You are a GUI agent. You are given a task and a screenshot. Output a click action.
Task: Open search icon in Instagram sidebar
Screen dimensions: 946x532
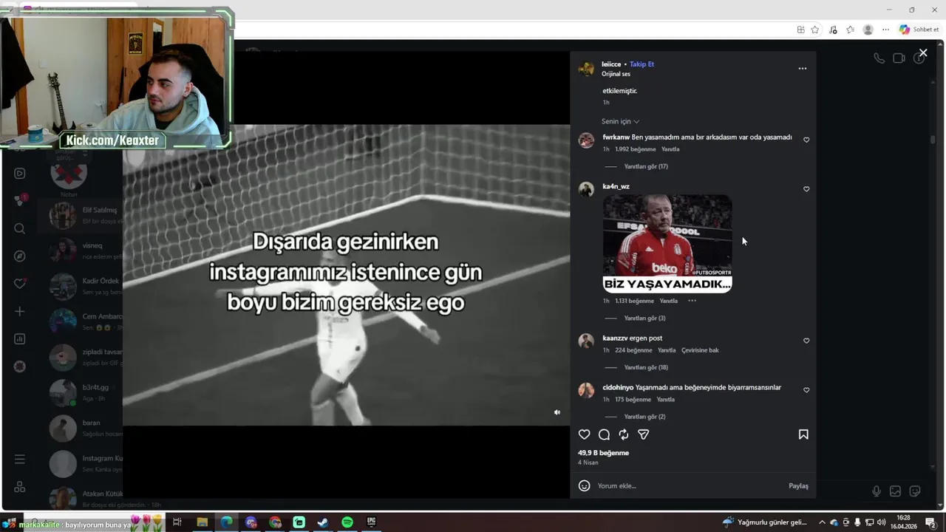(20, 229)
